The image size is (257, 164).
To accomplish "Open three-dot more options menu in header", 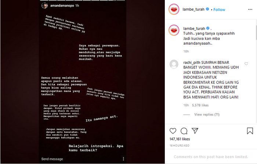I will [x=250, y=10].
